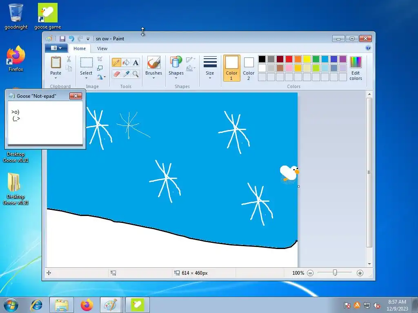Click the Action Center flag tray icon
This screenshot has width=418, height=313.
tap(347, 305)
